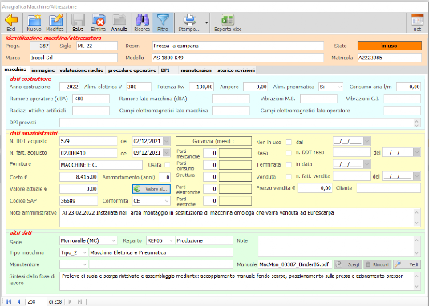
Task: Open the Manutentore dropdown
Action: (84, 264)
